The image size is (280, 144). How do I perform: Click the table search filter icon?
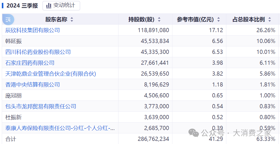[8, 19]
